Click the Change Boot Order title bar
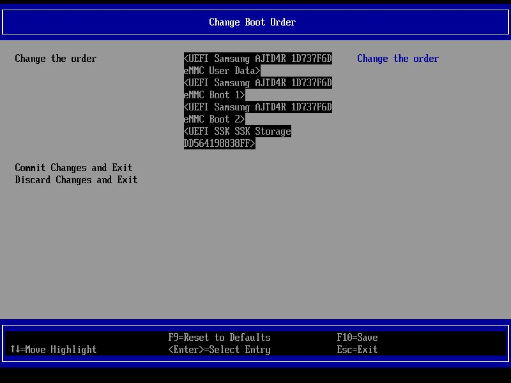The height and width of the screenshot is (383, 511). pyautogui.click(x=252, y=22)
